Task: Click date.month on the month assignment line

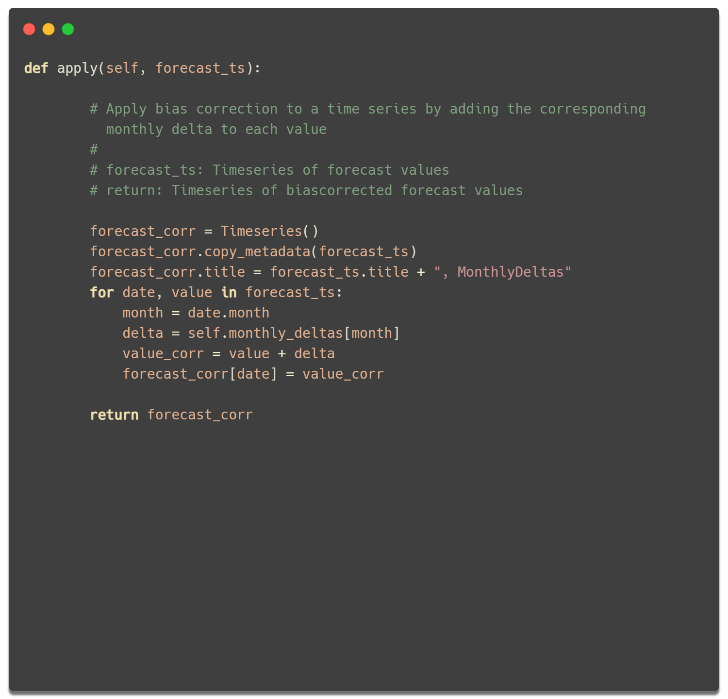Action: tap(229, 313)
